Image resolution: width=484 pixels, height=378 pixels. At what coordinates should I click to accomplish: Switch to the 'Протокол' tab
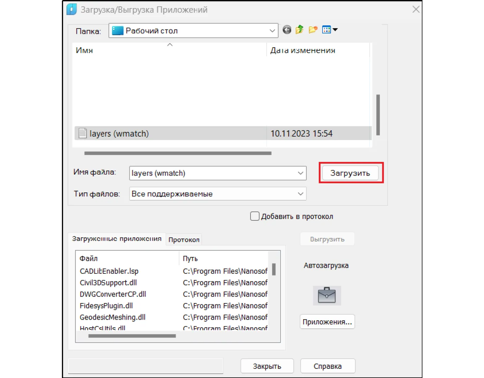point(184,240)
